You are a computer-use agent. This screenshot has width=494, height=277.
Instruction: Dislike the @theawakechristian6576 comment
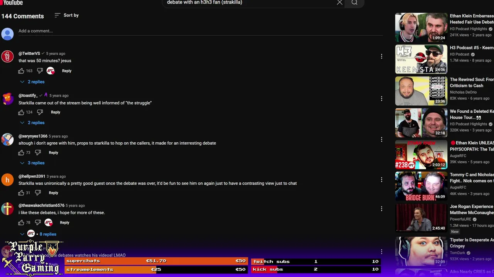[x=38, y=222]
